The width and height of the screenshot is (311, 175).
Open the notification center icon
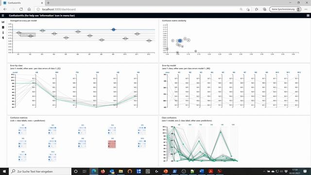[x=305, y=171]
